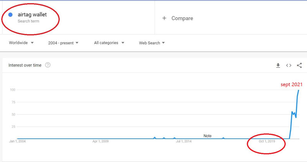Click the Jan 1, 2004 axis label
The width and height of the screenshot is (307, 162).
17,141
